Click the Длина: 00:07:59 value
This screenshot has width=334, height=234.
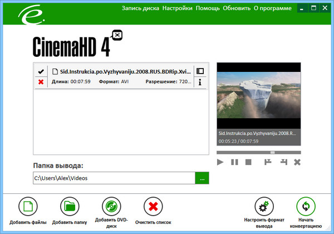point(71,82)
